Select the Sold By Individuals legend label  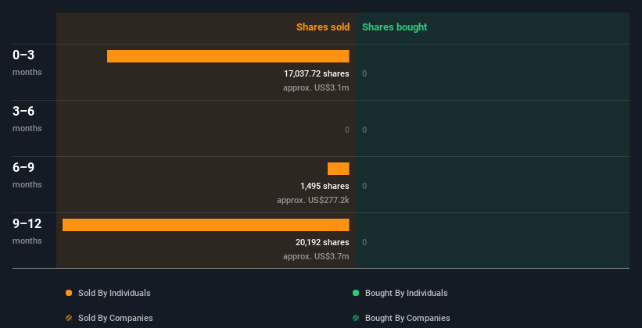[x=114, y=293]
